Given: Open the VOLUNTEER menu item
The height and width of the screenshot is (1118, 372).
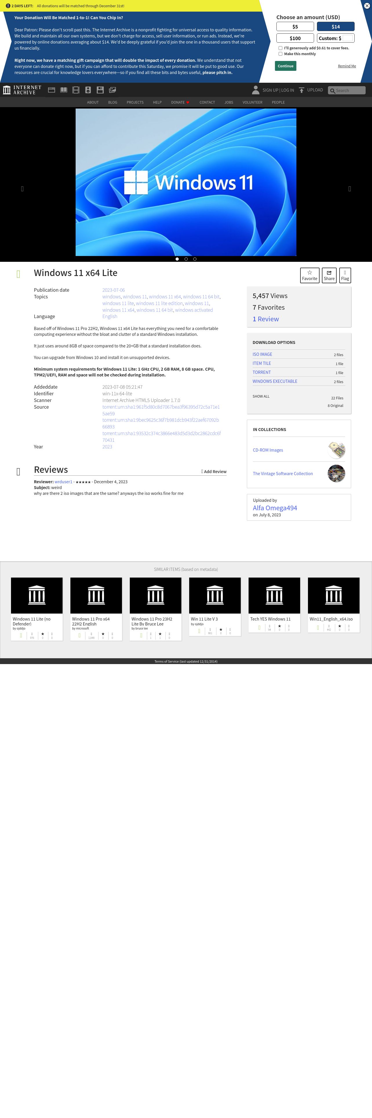Looking at the screenshot, I should coord(252,102).
